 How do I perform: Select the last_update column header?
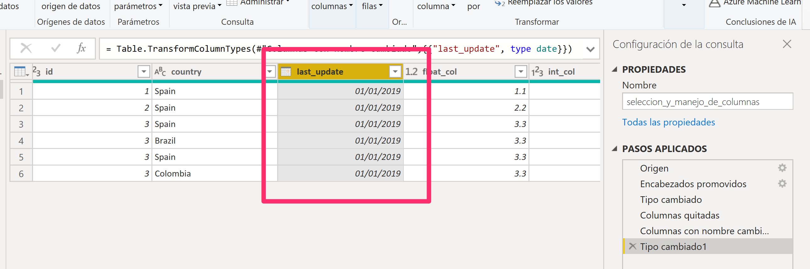coord(340,71)
